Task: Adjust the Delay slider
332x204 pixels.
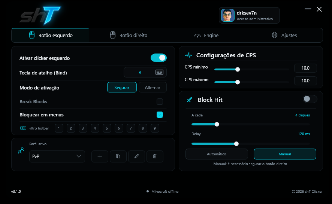Action: pyautogui.click(x=250, y=144)
